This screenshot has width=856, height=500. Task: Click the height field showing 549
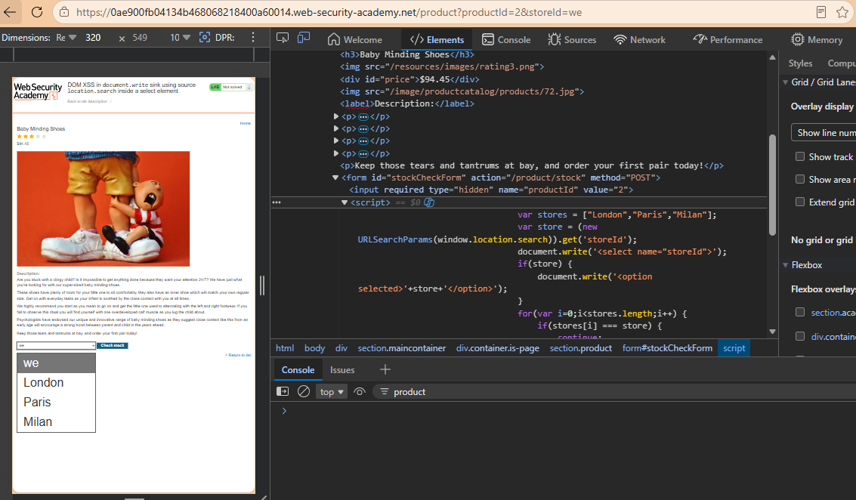tap(140, 37)
